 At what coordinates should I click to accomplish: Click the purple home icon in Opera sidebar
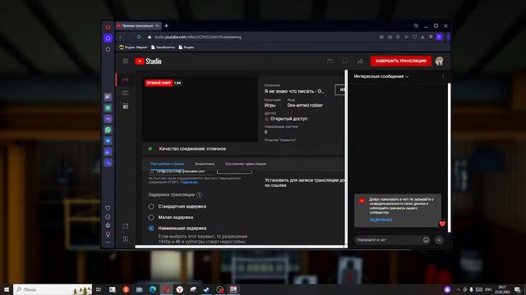point(108,39)
